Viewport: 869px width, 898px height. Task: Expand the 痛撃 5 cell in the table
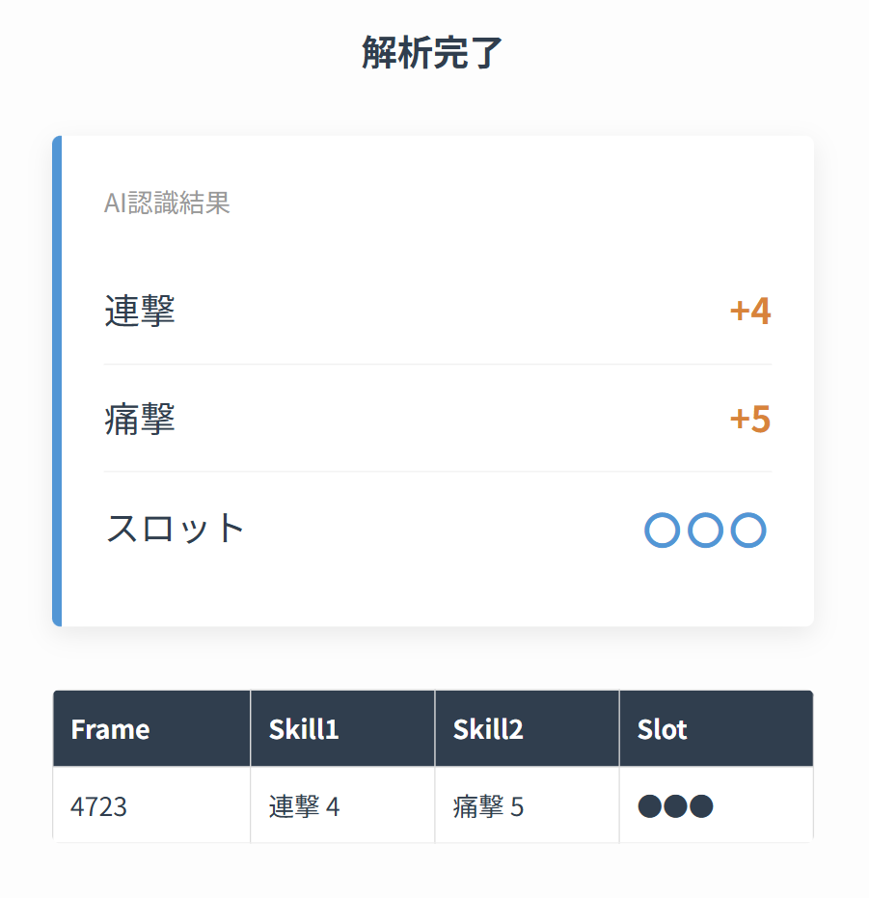(487, 805)
